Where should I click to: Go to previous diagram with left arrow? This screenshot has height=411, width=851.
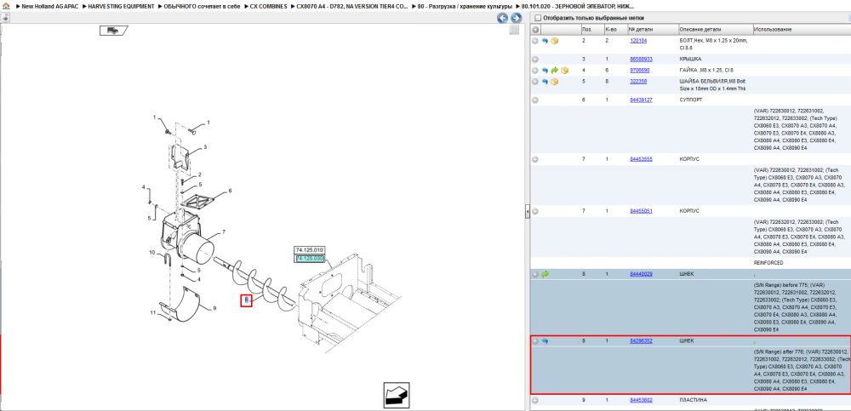click(x=503, y=18)
